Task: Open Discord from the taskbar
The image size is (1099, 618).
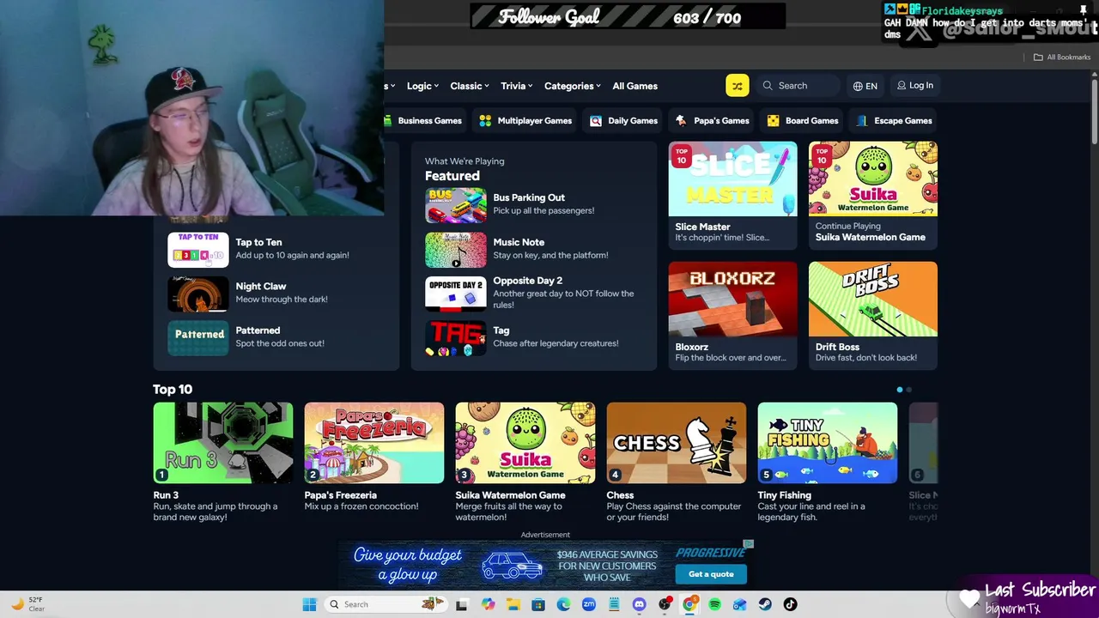Action: pos(639,604)
